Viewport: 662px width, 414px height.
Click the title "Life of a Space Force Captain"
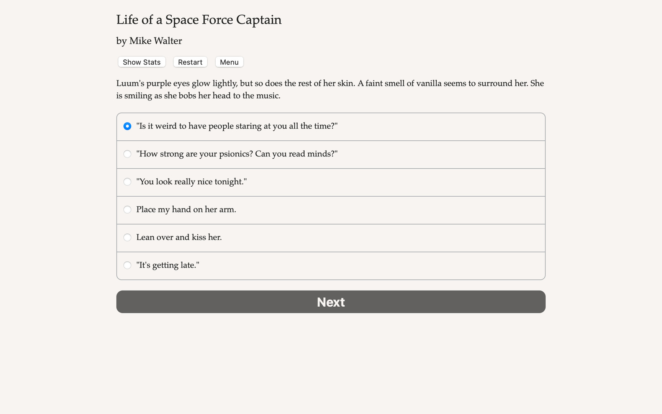(199, 20)
